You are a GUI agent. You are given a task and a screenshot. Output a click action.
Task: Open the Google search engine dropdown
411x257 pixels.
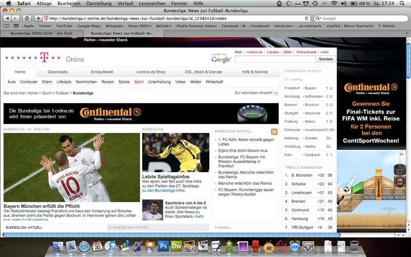[318, 19]
